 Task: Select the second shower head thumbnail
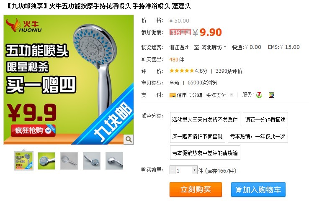(x=46, y=161)
